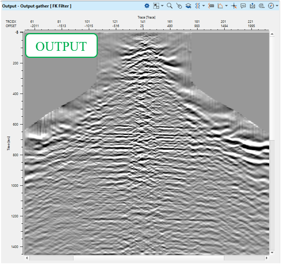Expand the selection mode dropdown arrow
281x264 pixels.
163,6
